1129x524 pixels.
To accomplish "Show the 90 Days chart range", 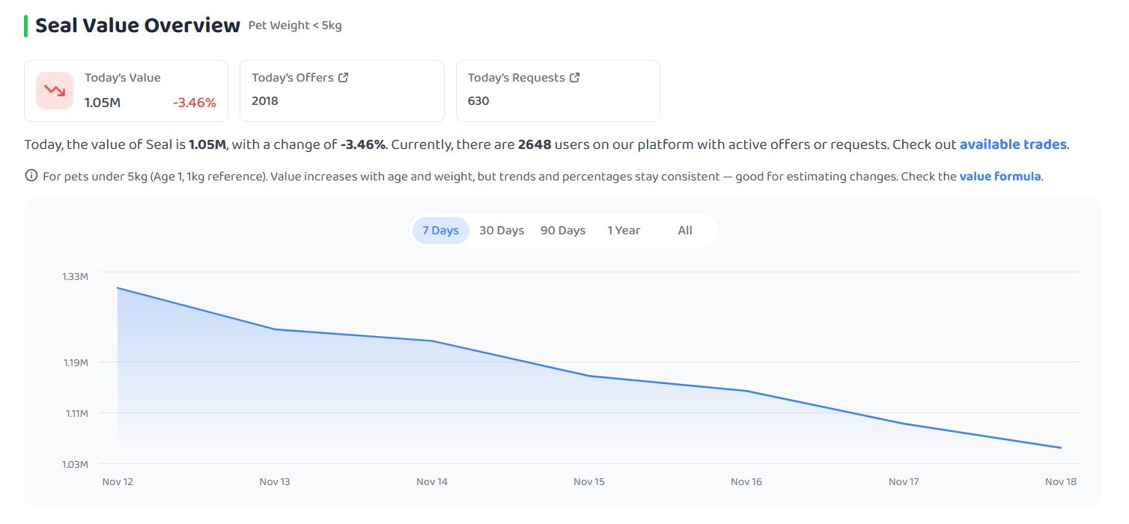I will [563, 231].
